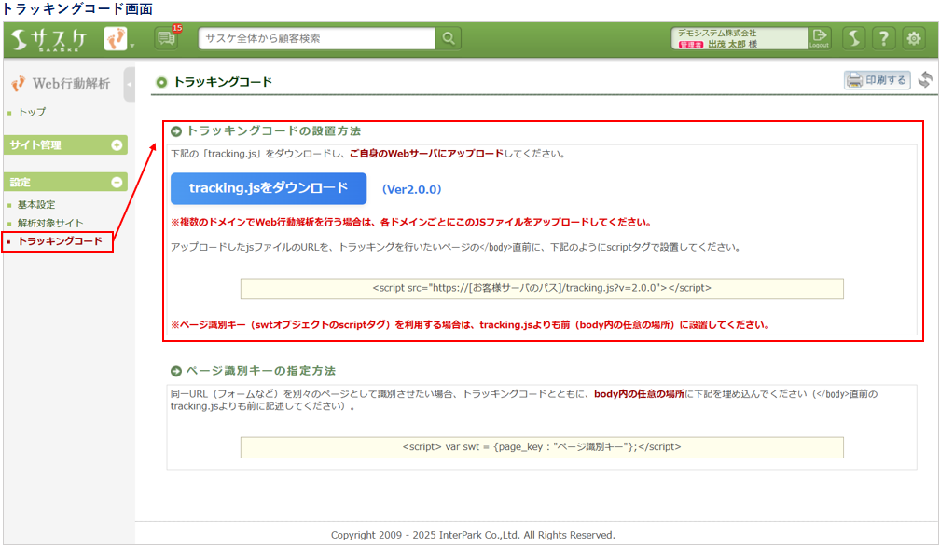Click the user name 出茂 太郎 様
This screenshot has width=940, height=547.
pyautogui.click(x=732, y=45)
